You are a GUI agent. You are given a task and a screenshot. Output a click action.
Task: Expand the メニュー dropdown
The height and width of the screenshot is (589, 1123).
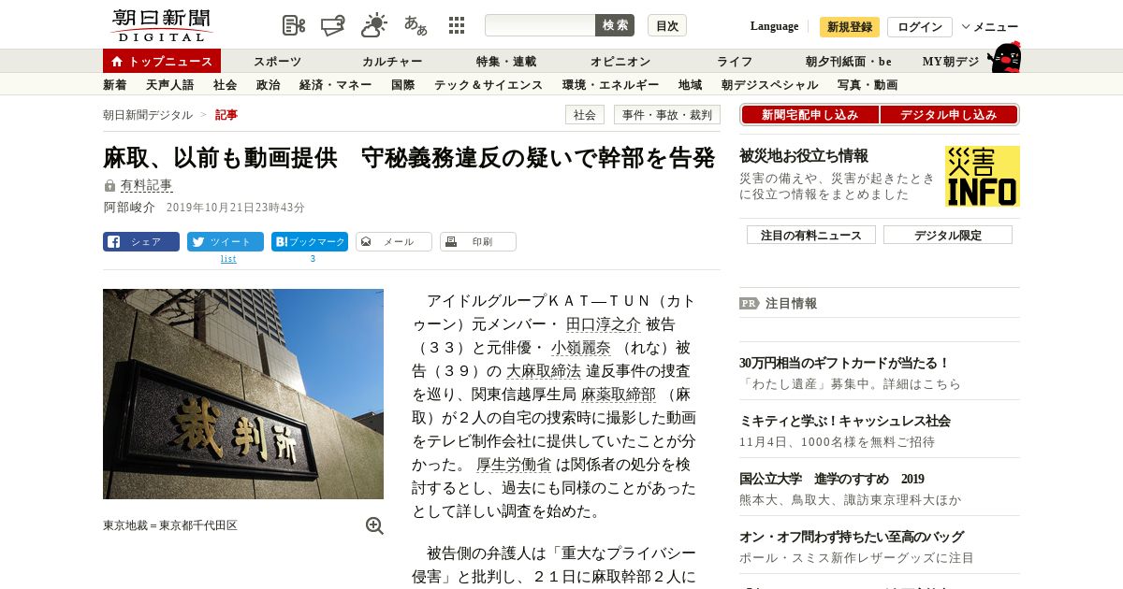[x=990, y=27]
